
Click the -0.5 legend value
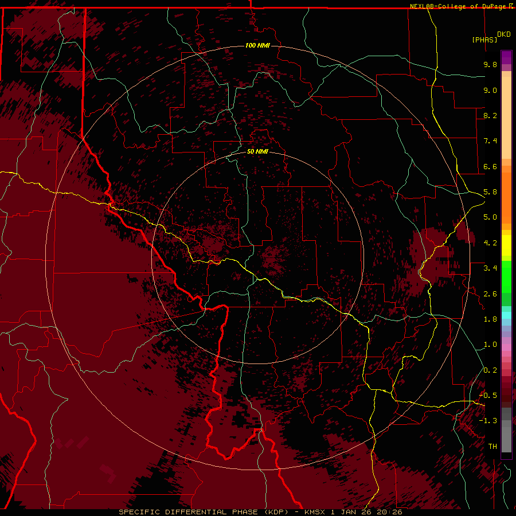(x=488, y=396)
